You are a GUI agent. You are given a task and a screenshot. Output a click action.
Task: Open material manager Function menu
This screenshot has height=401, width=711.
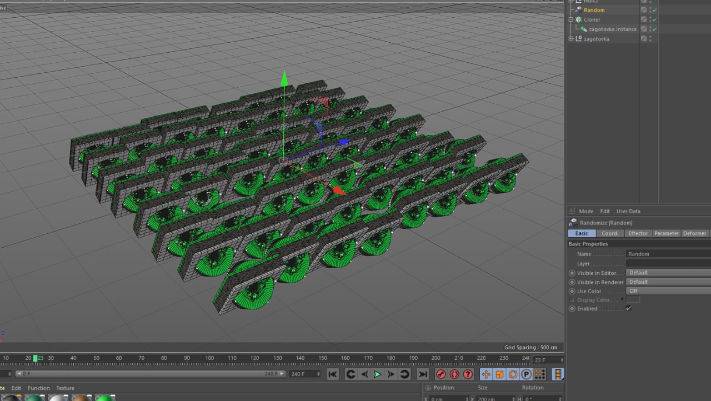point(38,388)
